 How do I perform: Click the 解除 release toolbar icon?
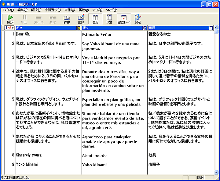coord(52,19)
